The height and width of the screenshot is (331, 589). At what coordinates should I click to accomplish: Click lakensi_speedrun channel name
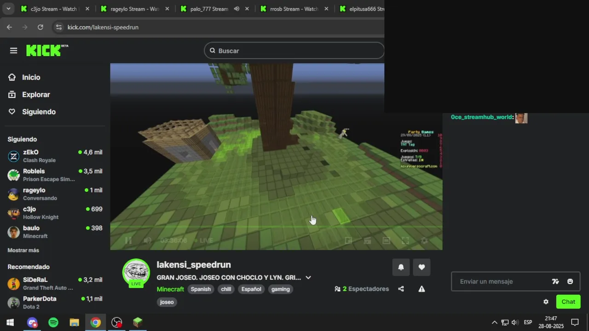coord(194,265)
